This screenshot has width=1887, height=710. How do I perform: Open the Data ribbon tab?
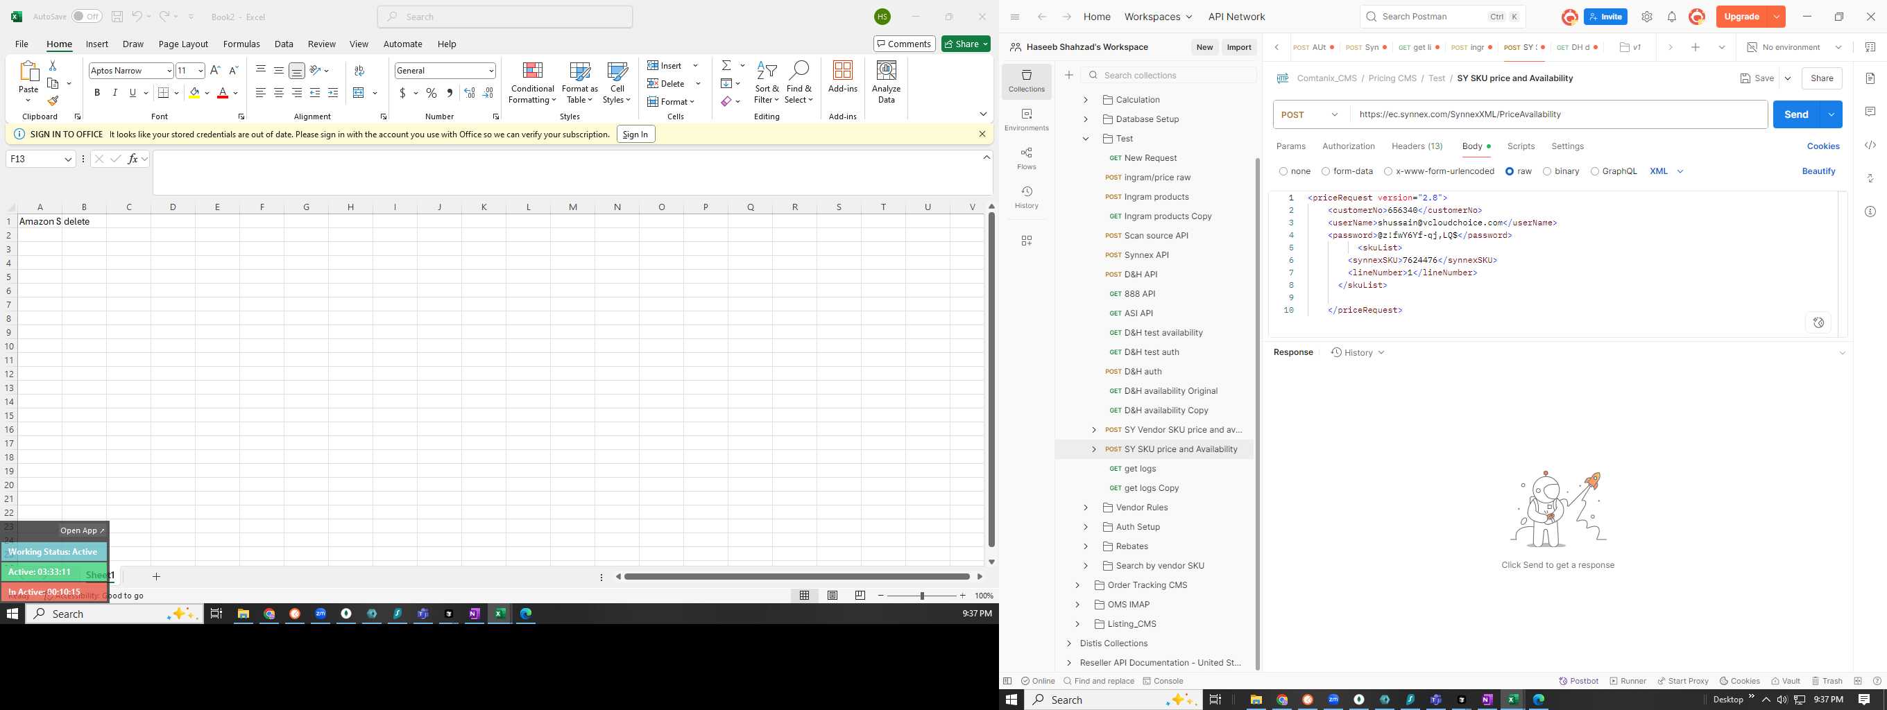click(284, 44)
